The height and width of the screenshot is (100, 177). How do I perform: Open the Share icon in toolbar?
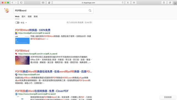pos(164,2)
